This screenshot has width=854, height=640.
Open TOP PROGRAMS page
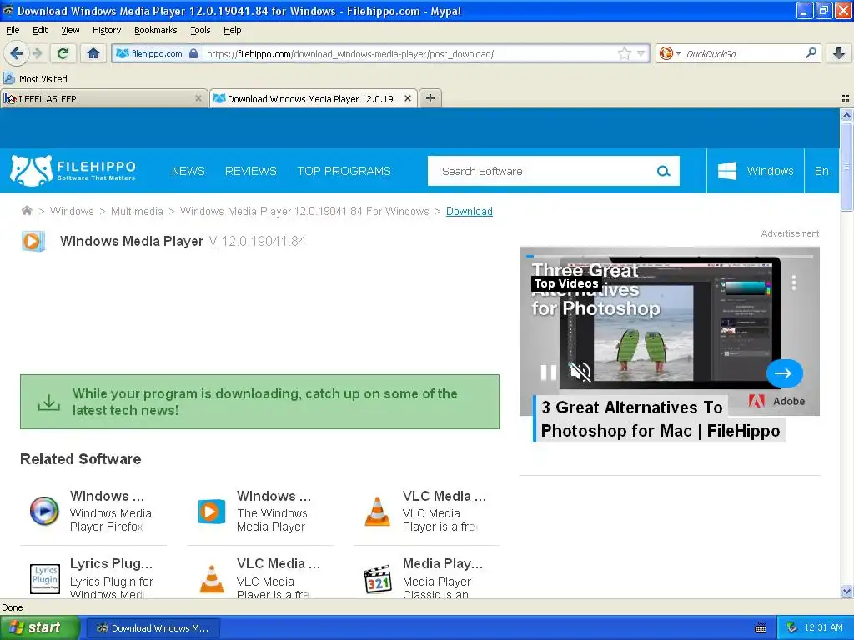click(x=344, y=171)
